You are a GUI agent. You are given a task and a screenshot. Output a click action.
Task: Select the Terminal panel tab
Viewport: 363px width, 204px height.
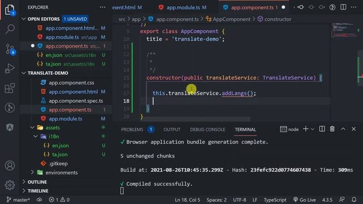(x=245, y=130)
